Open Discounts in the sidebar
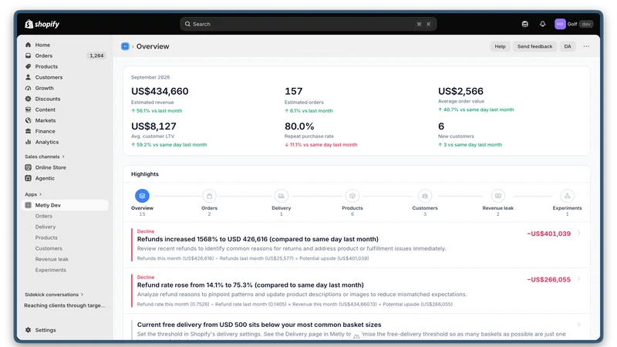The width and height of the screenshot is (617, 347). [x=48, y=99]
